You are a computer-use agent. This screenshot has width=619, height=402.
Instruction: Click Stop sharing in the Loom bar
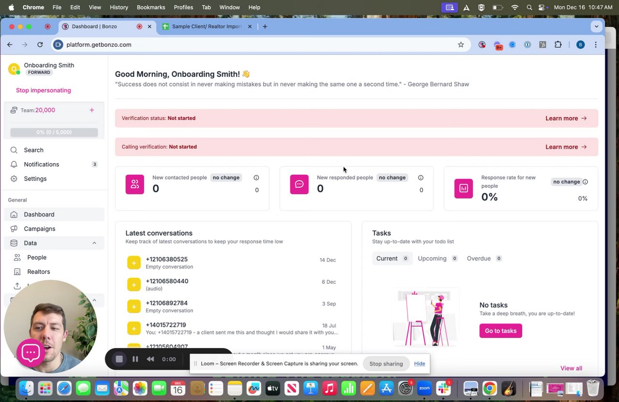(x=386, y=363)
